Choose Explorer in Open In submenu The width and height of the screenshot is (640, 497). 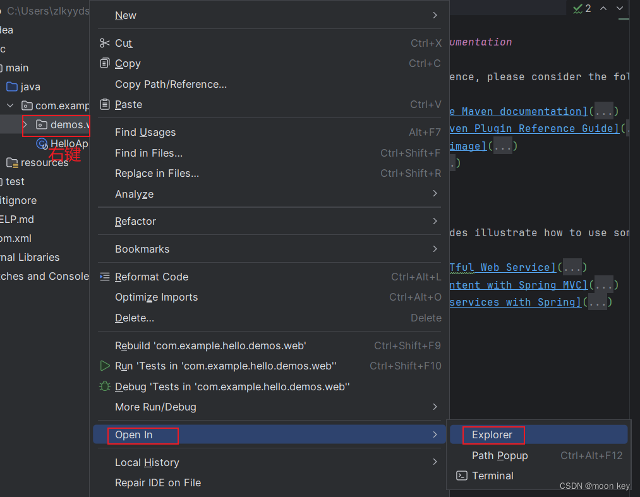(x=539, y=434)
